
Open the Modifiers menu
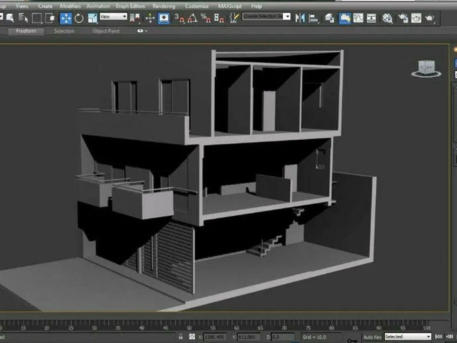tap(70, 6)
